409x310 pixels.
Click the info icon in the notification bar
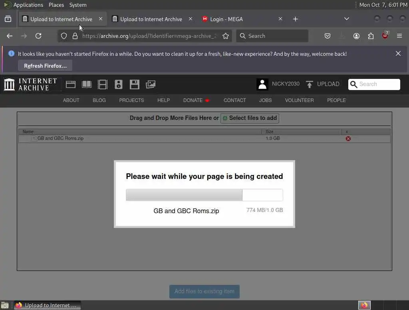click(11, 54)
